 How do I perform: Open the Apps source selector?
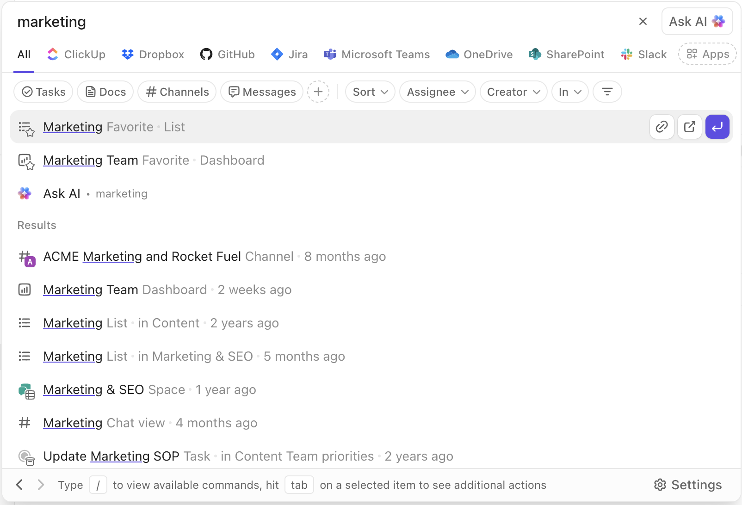tap(707, 54)
